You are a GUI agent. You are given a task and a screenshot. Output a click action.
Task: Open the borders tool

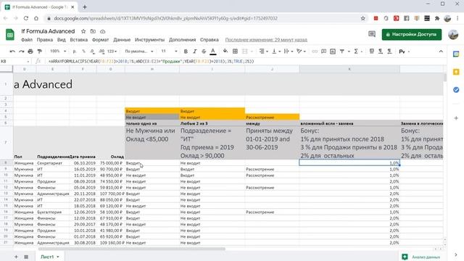(x=235, y=51)
